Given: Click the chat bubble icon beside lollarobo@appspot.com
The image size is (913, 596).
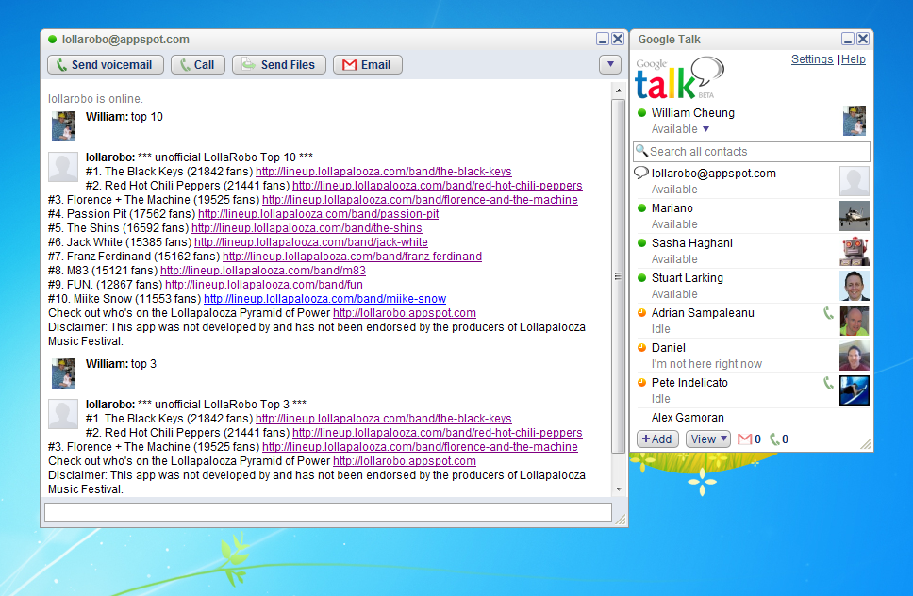Looking at the screenshot, I should [641, 173].
